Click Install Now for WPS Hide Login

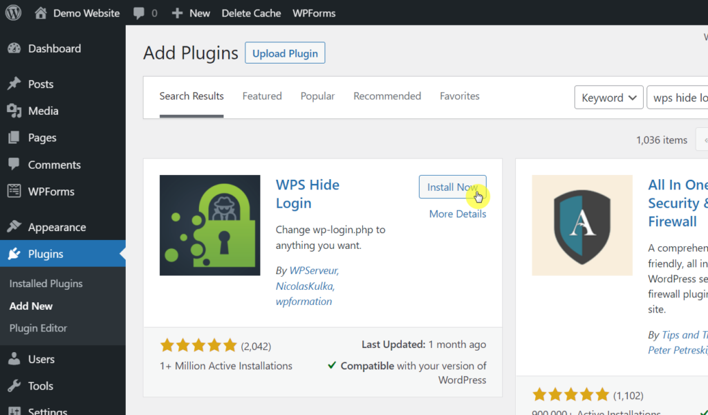pos(452,187)
